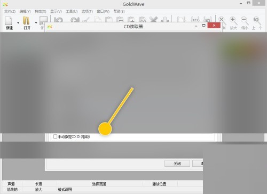Maximize the CD读取器 dialog window
267x194 pixels.
point(204,26)
